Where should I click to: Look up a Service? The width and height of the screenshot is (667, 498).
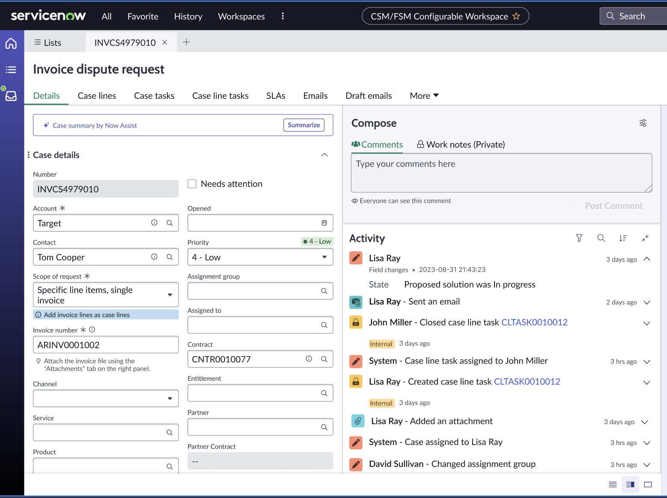(170, 433)
